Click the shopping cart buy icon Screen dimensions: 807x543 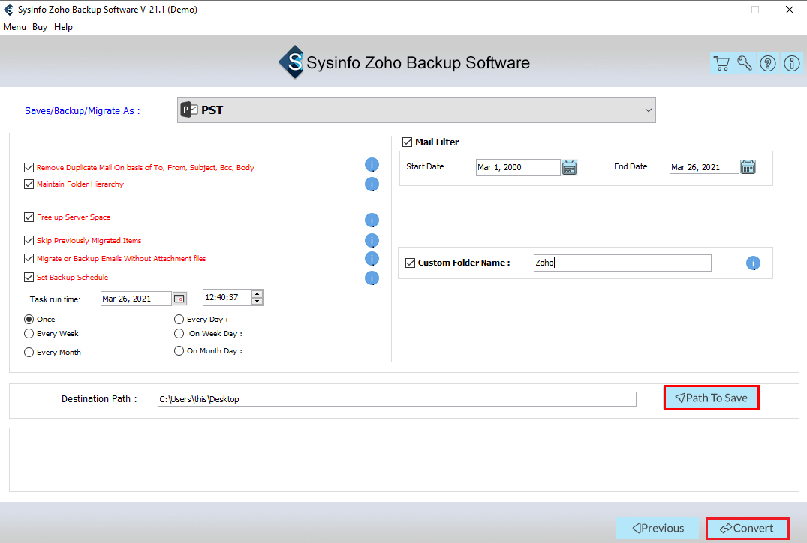pyautogui.click(x=721, y=63)
